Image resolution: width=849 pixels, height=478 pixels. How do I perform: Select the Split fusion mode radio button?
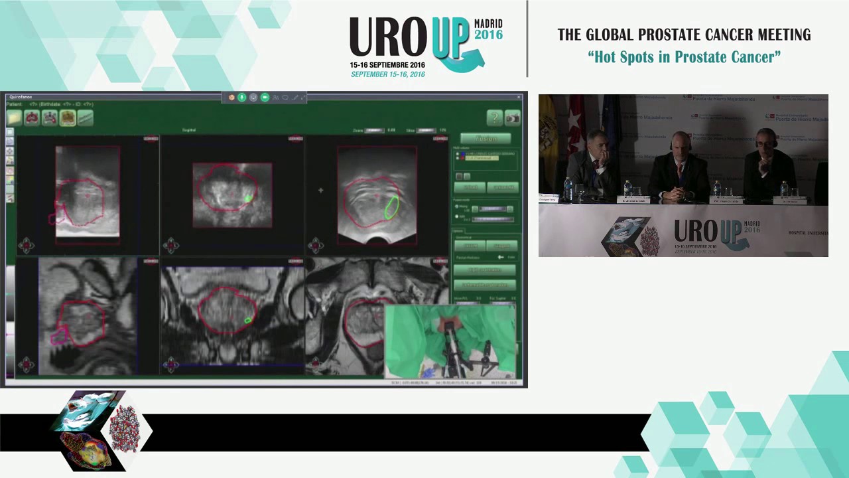456,216
